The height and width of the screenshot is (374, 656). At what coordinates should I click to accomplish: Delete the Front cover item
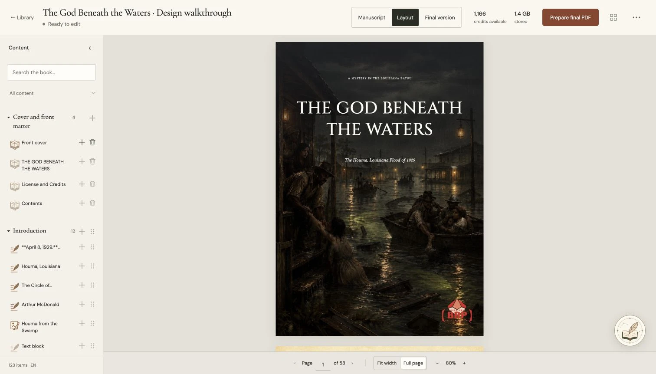(x=92, y=142)
